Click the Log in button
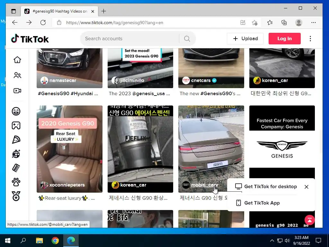 [285, 39]
